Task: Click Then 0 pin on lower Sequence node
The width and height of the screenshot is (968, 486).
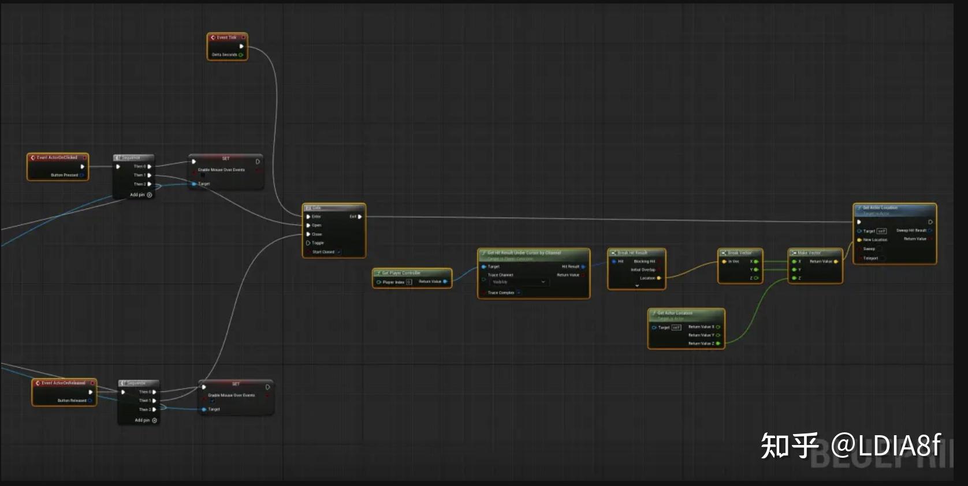Action: (154, 392)
